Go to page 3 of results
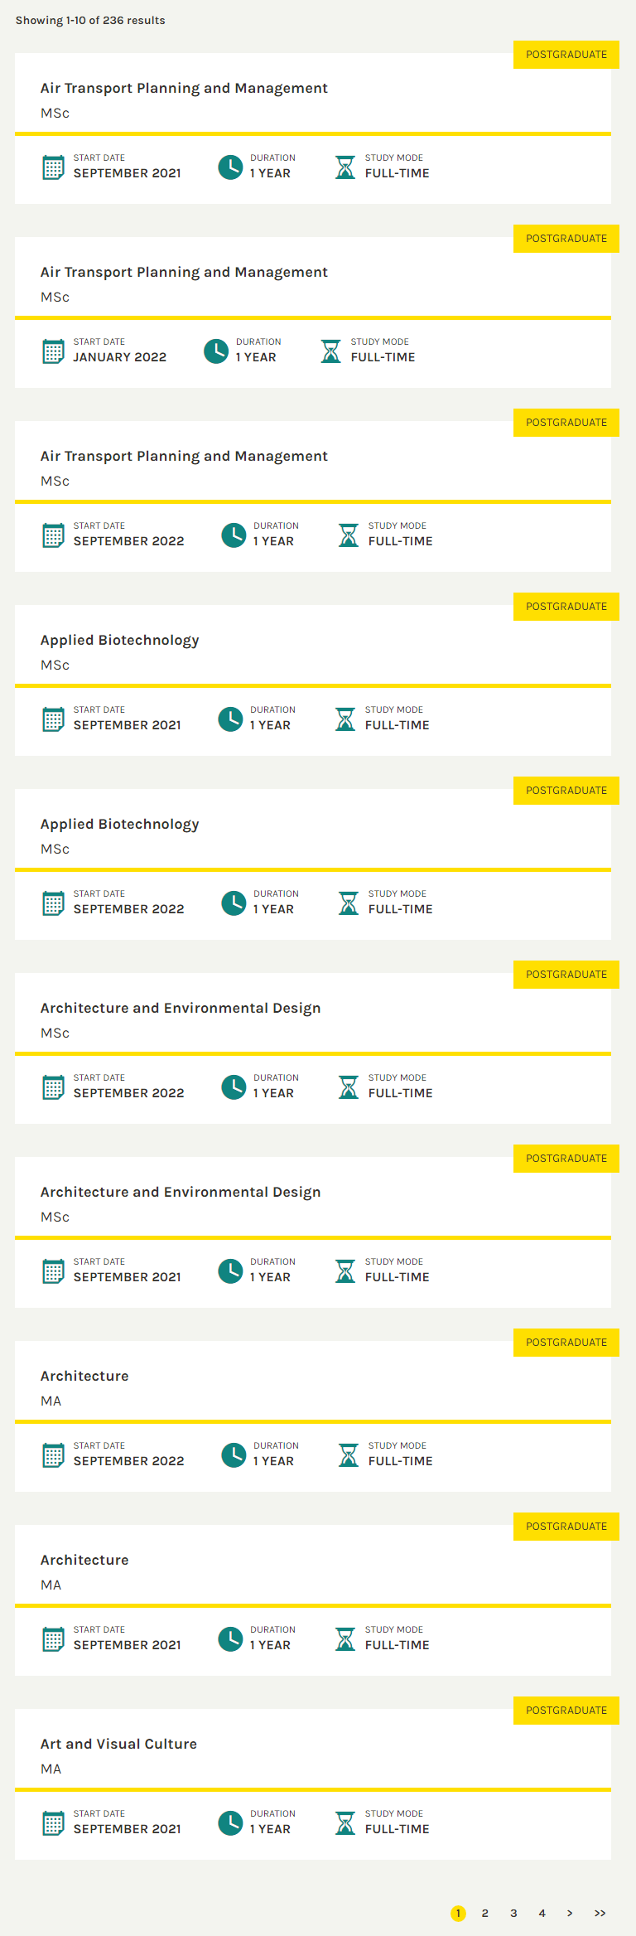636x1936 pixels. point(513,1914)
